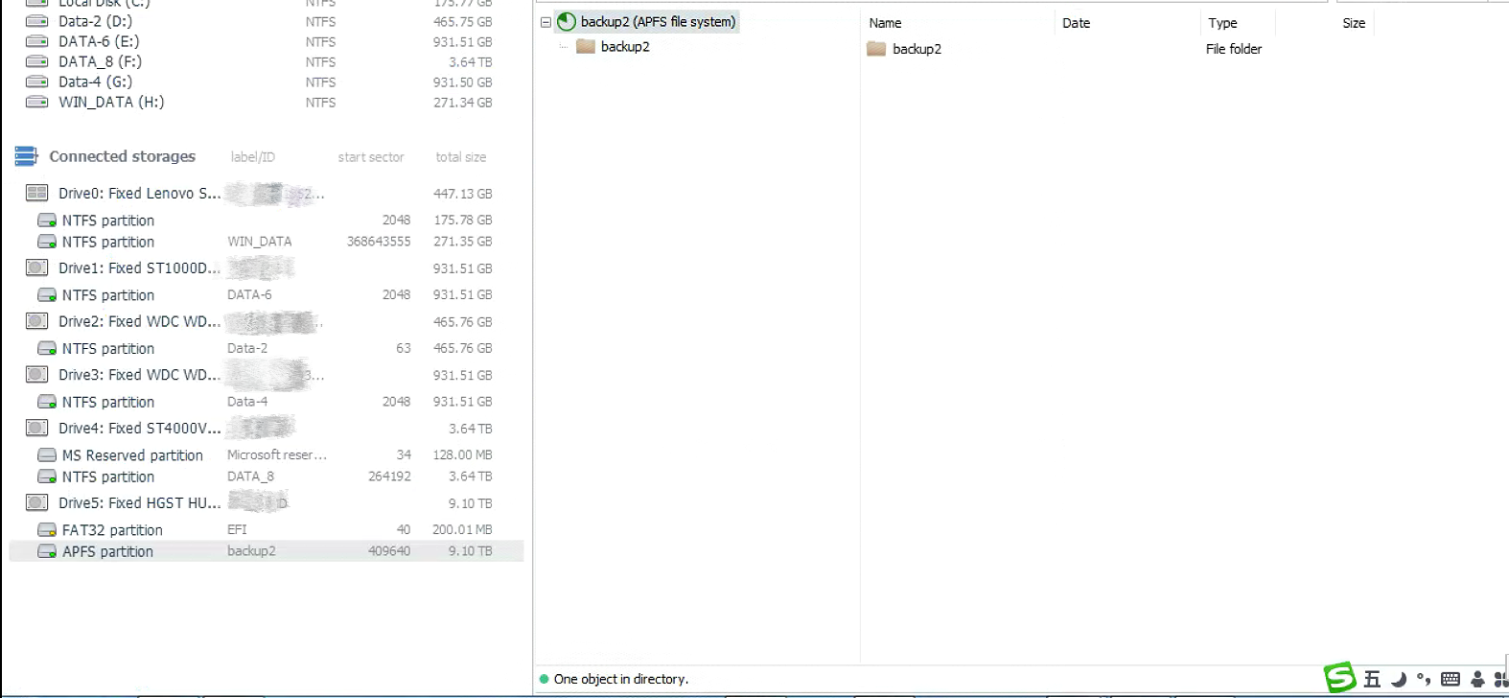Image resolution: width=1509 pixels, height=698 pixels.
Task: Click the 'label/ID' column label
Action: [x=252, y=157]
